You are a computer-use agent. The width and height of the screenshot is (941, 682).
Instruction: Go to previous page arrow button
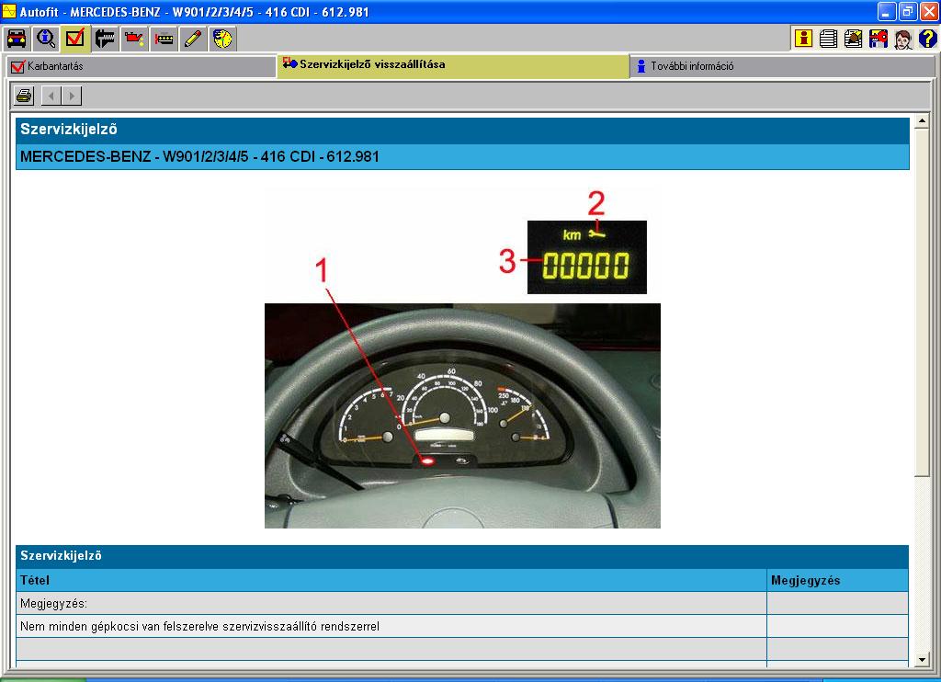[x=51, y=96]
